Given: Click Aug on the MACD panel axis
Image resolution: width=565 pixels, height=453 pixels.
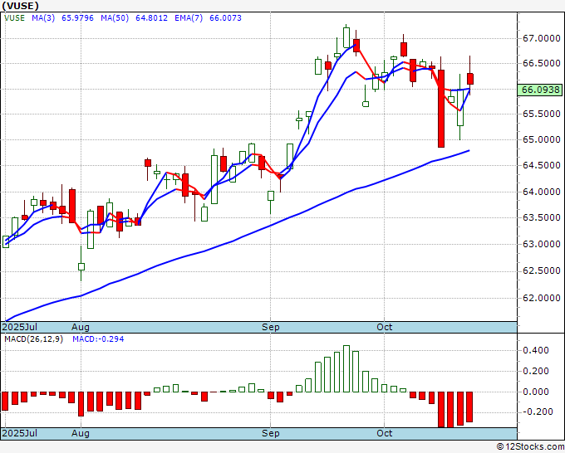Looking at the screenshot, I should click(x=81, y=433).
